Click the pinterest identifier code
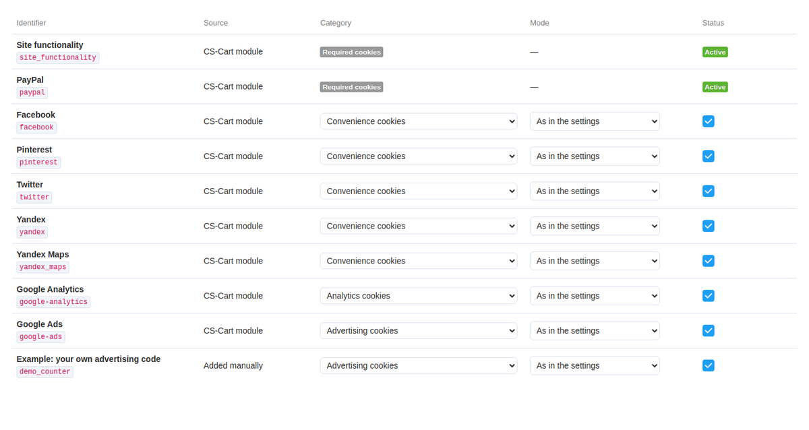Image resolution: width=809 pixels, height=430 pixels. pyautogui.click(x=38, y=162)
